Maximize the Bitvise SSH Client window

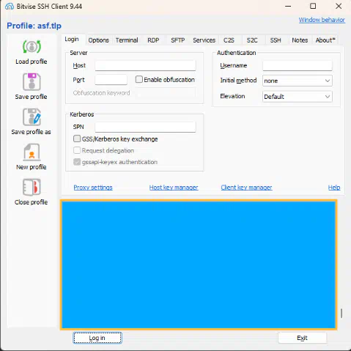pos(313,6)
